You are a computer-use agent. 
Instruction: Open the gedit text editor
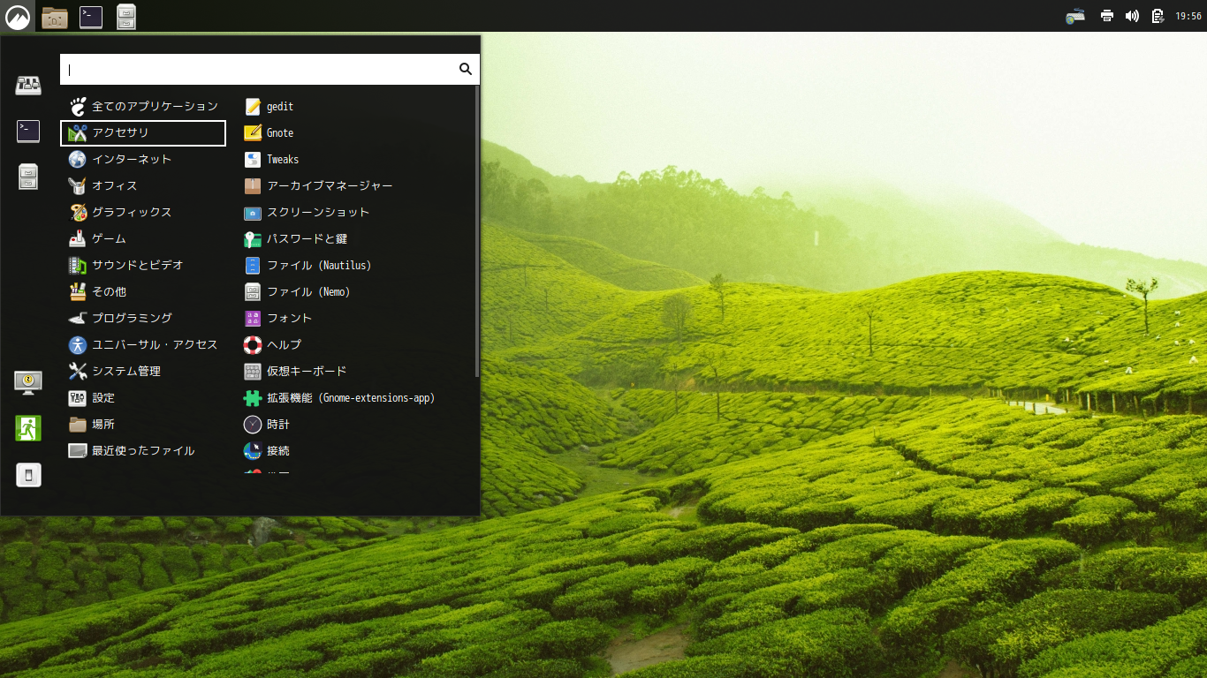(269, 107)
